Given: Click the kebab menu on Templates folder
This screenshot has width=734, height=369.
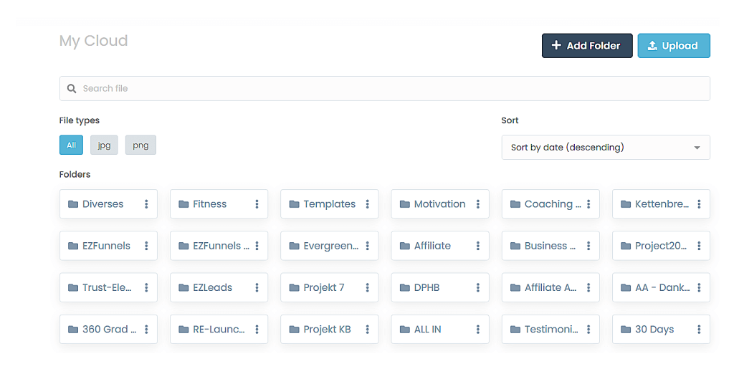Looking at the screenshot, I should pyautogui.click(x=367, y=204).
